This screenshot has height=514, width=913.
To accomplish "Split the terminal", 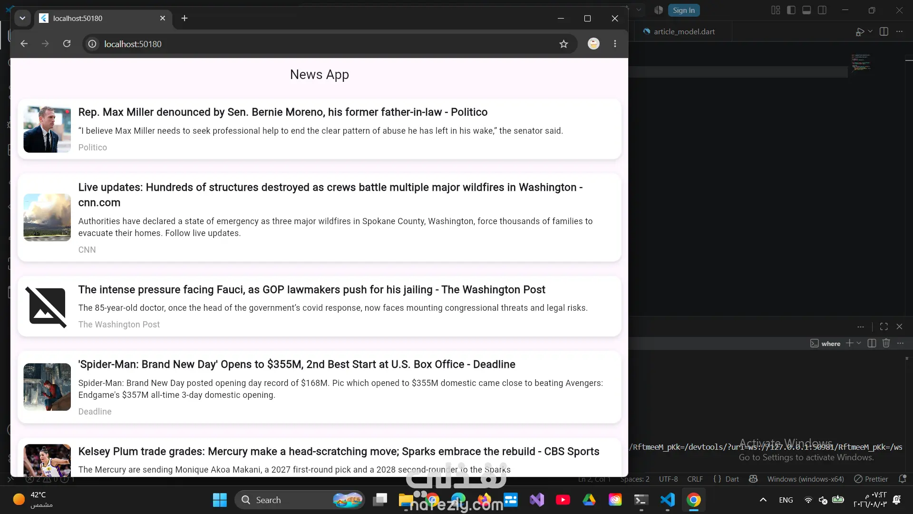I will click(872, 343).
